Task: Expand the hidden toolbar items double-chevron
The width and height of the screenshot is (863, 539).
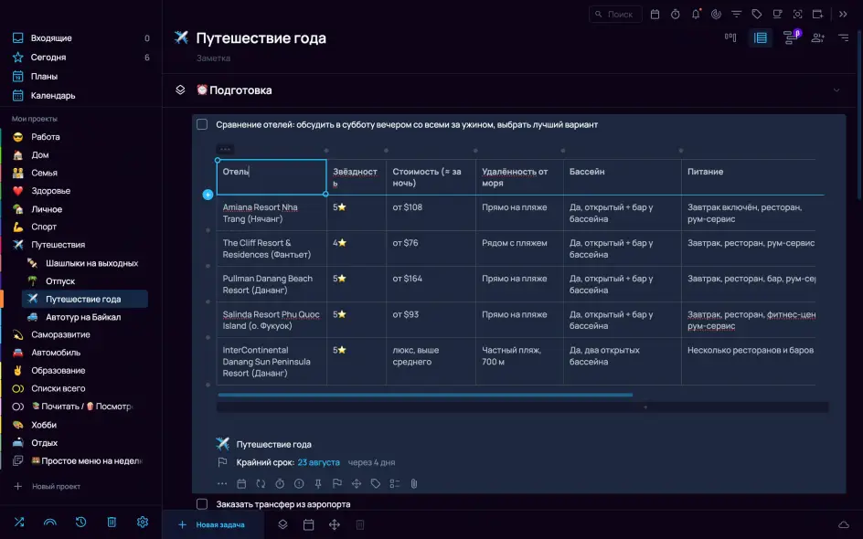Action: click(843, 14)
